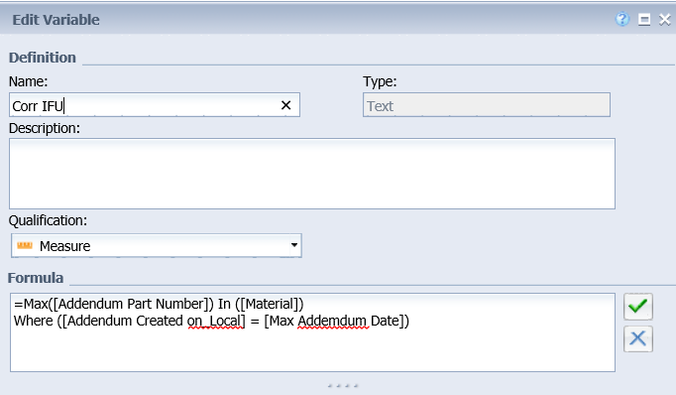Maximize the Edit Variable dialog
Viewport: 676px width, 395px height.
pos(644,20)
